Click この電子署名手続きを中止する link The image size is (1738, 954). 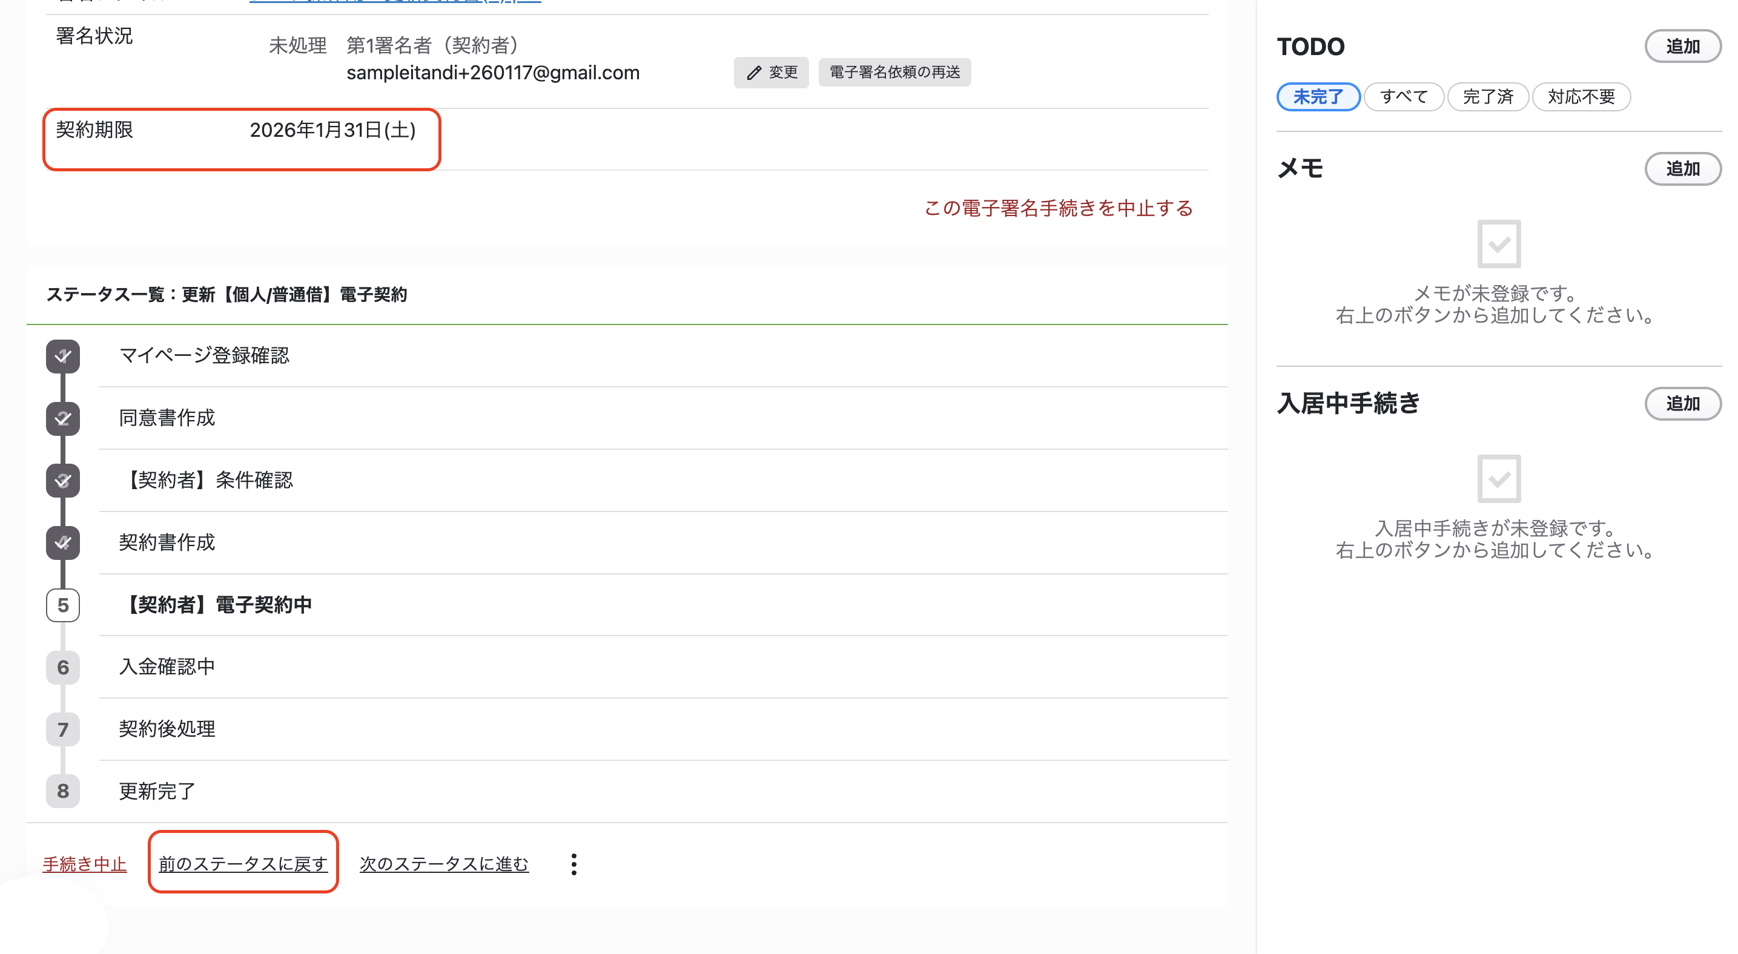(1059, 208)
